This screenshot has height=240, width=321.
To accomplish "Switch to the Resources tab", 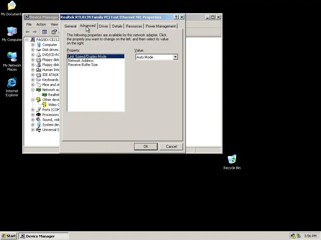I will click(x=134, y=26).
